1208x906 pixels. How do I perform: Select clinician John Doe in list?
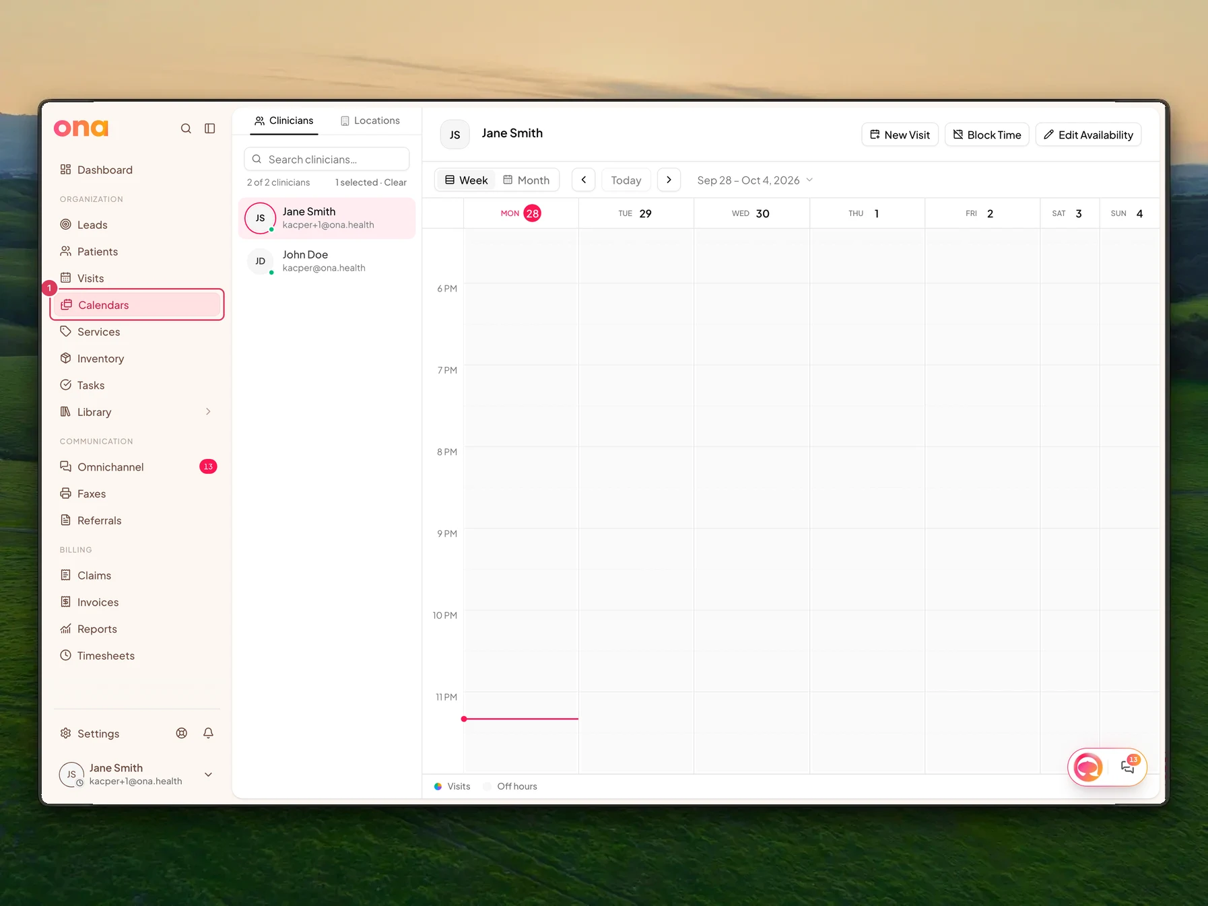327,261
